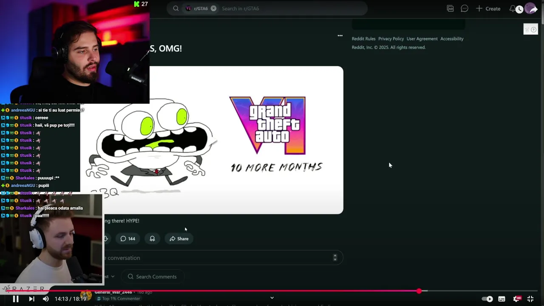Click the Create post button
The image size is (544, 306).
tap(488, 8)
